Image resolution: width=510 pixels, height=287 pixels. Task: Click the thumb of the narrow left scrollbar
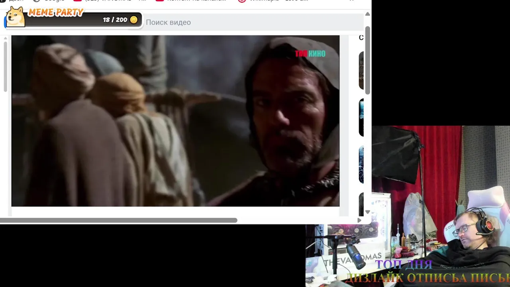[5, 67]
